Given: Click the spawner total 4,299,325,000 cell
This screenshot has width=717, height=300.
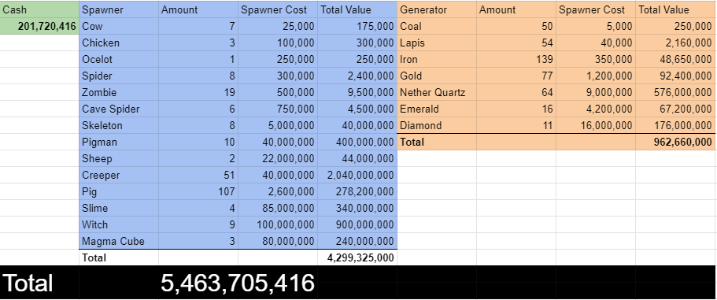Looking at the screenshot, I should 357,257.
